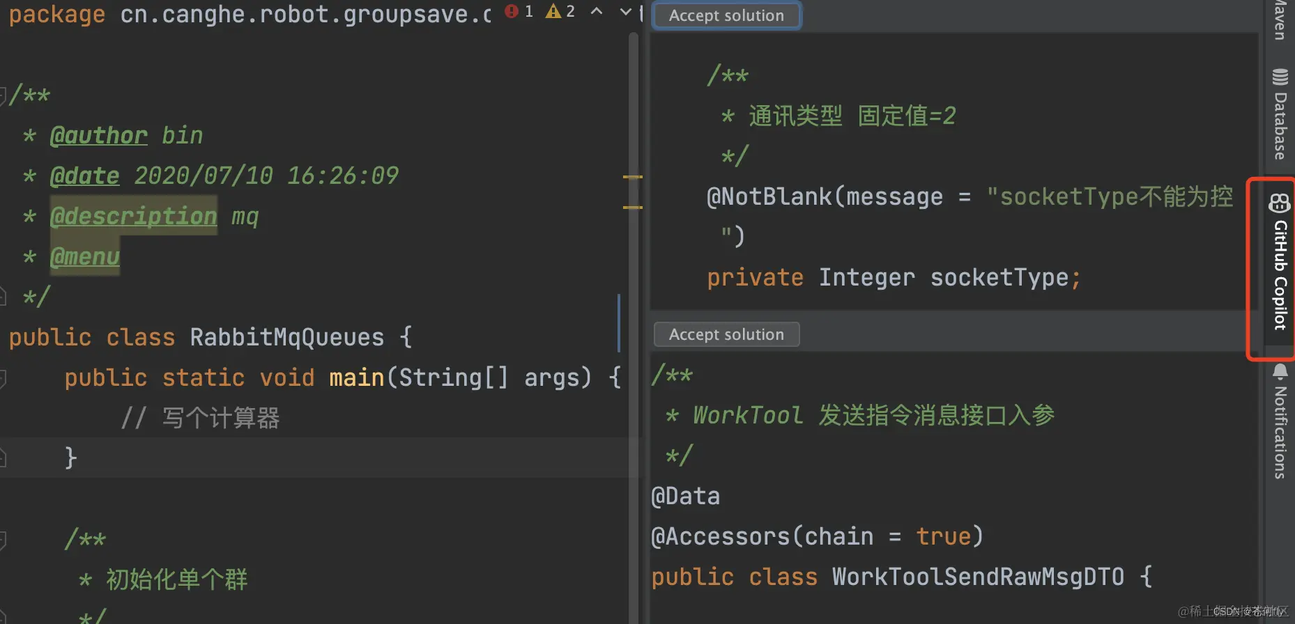Open the Maven tool window tab

pos(1280,19)
